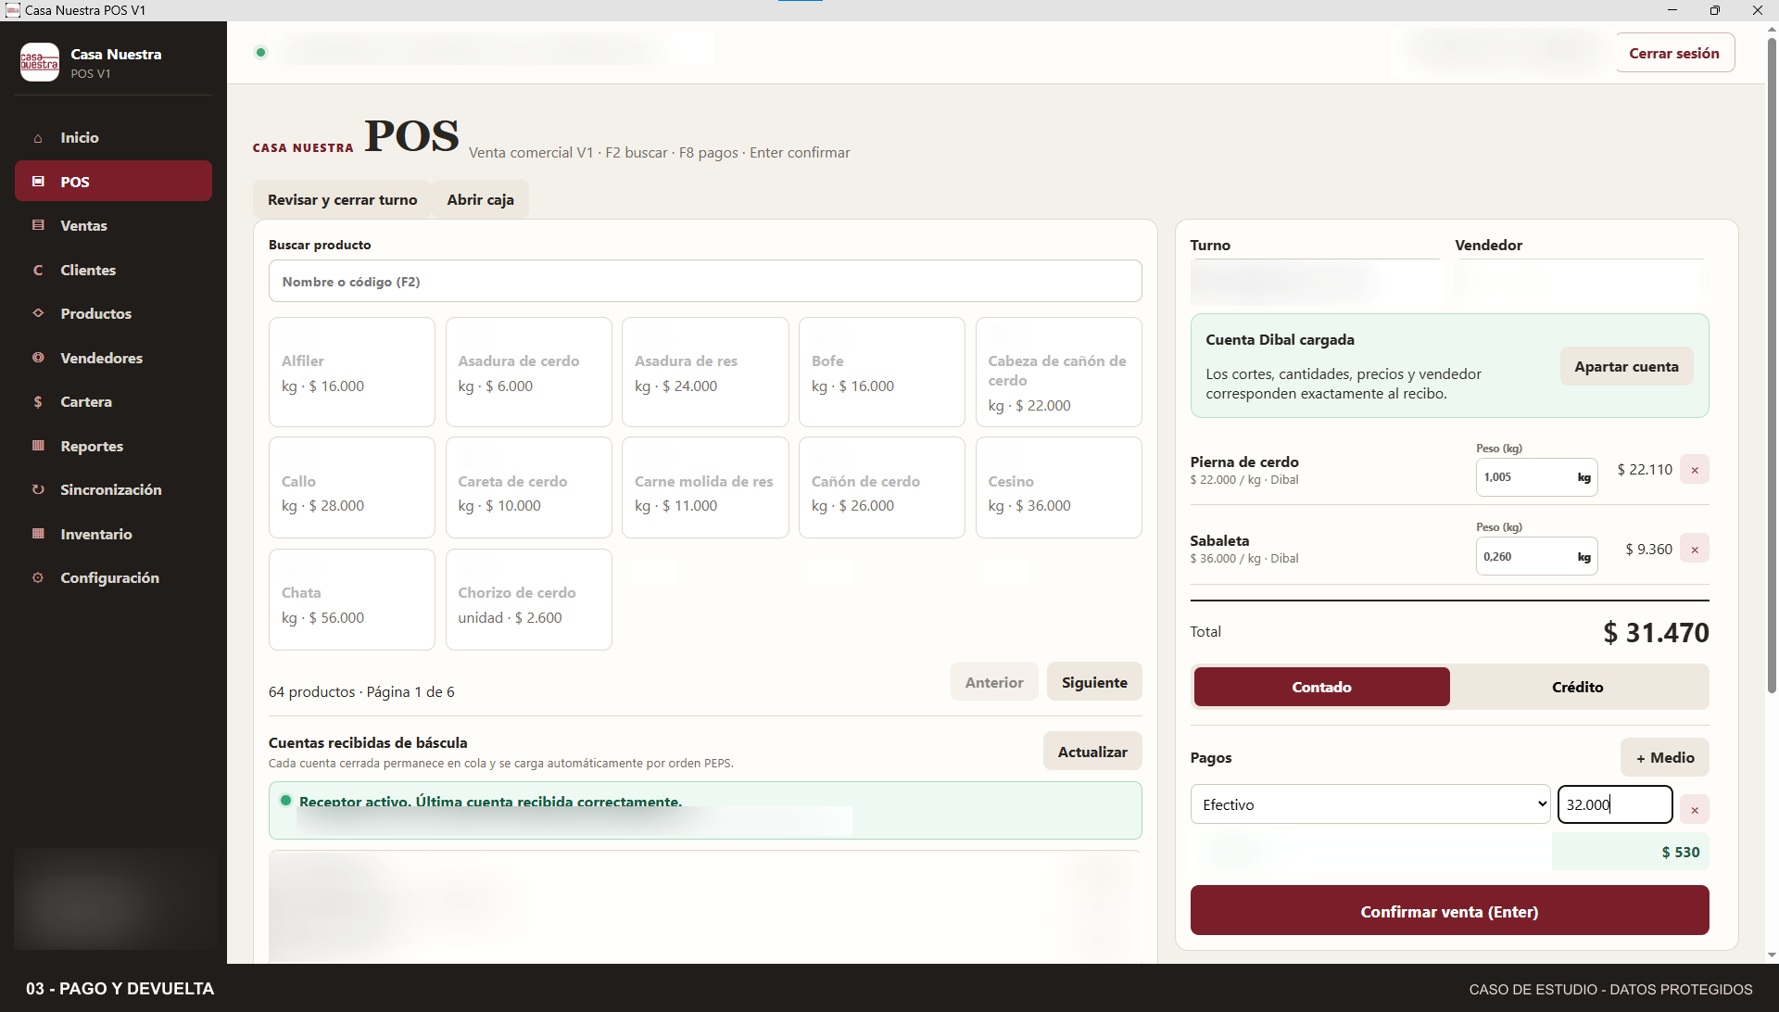Viewport: 1779px width, 1012px height.
Task: Select the Bofe product card
Action: [x=881, y=372]
